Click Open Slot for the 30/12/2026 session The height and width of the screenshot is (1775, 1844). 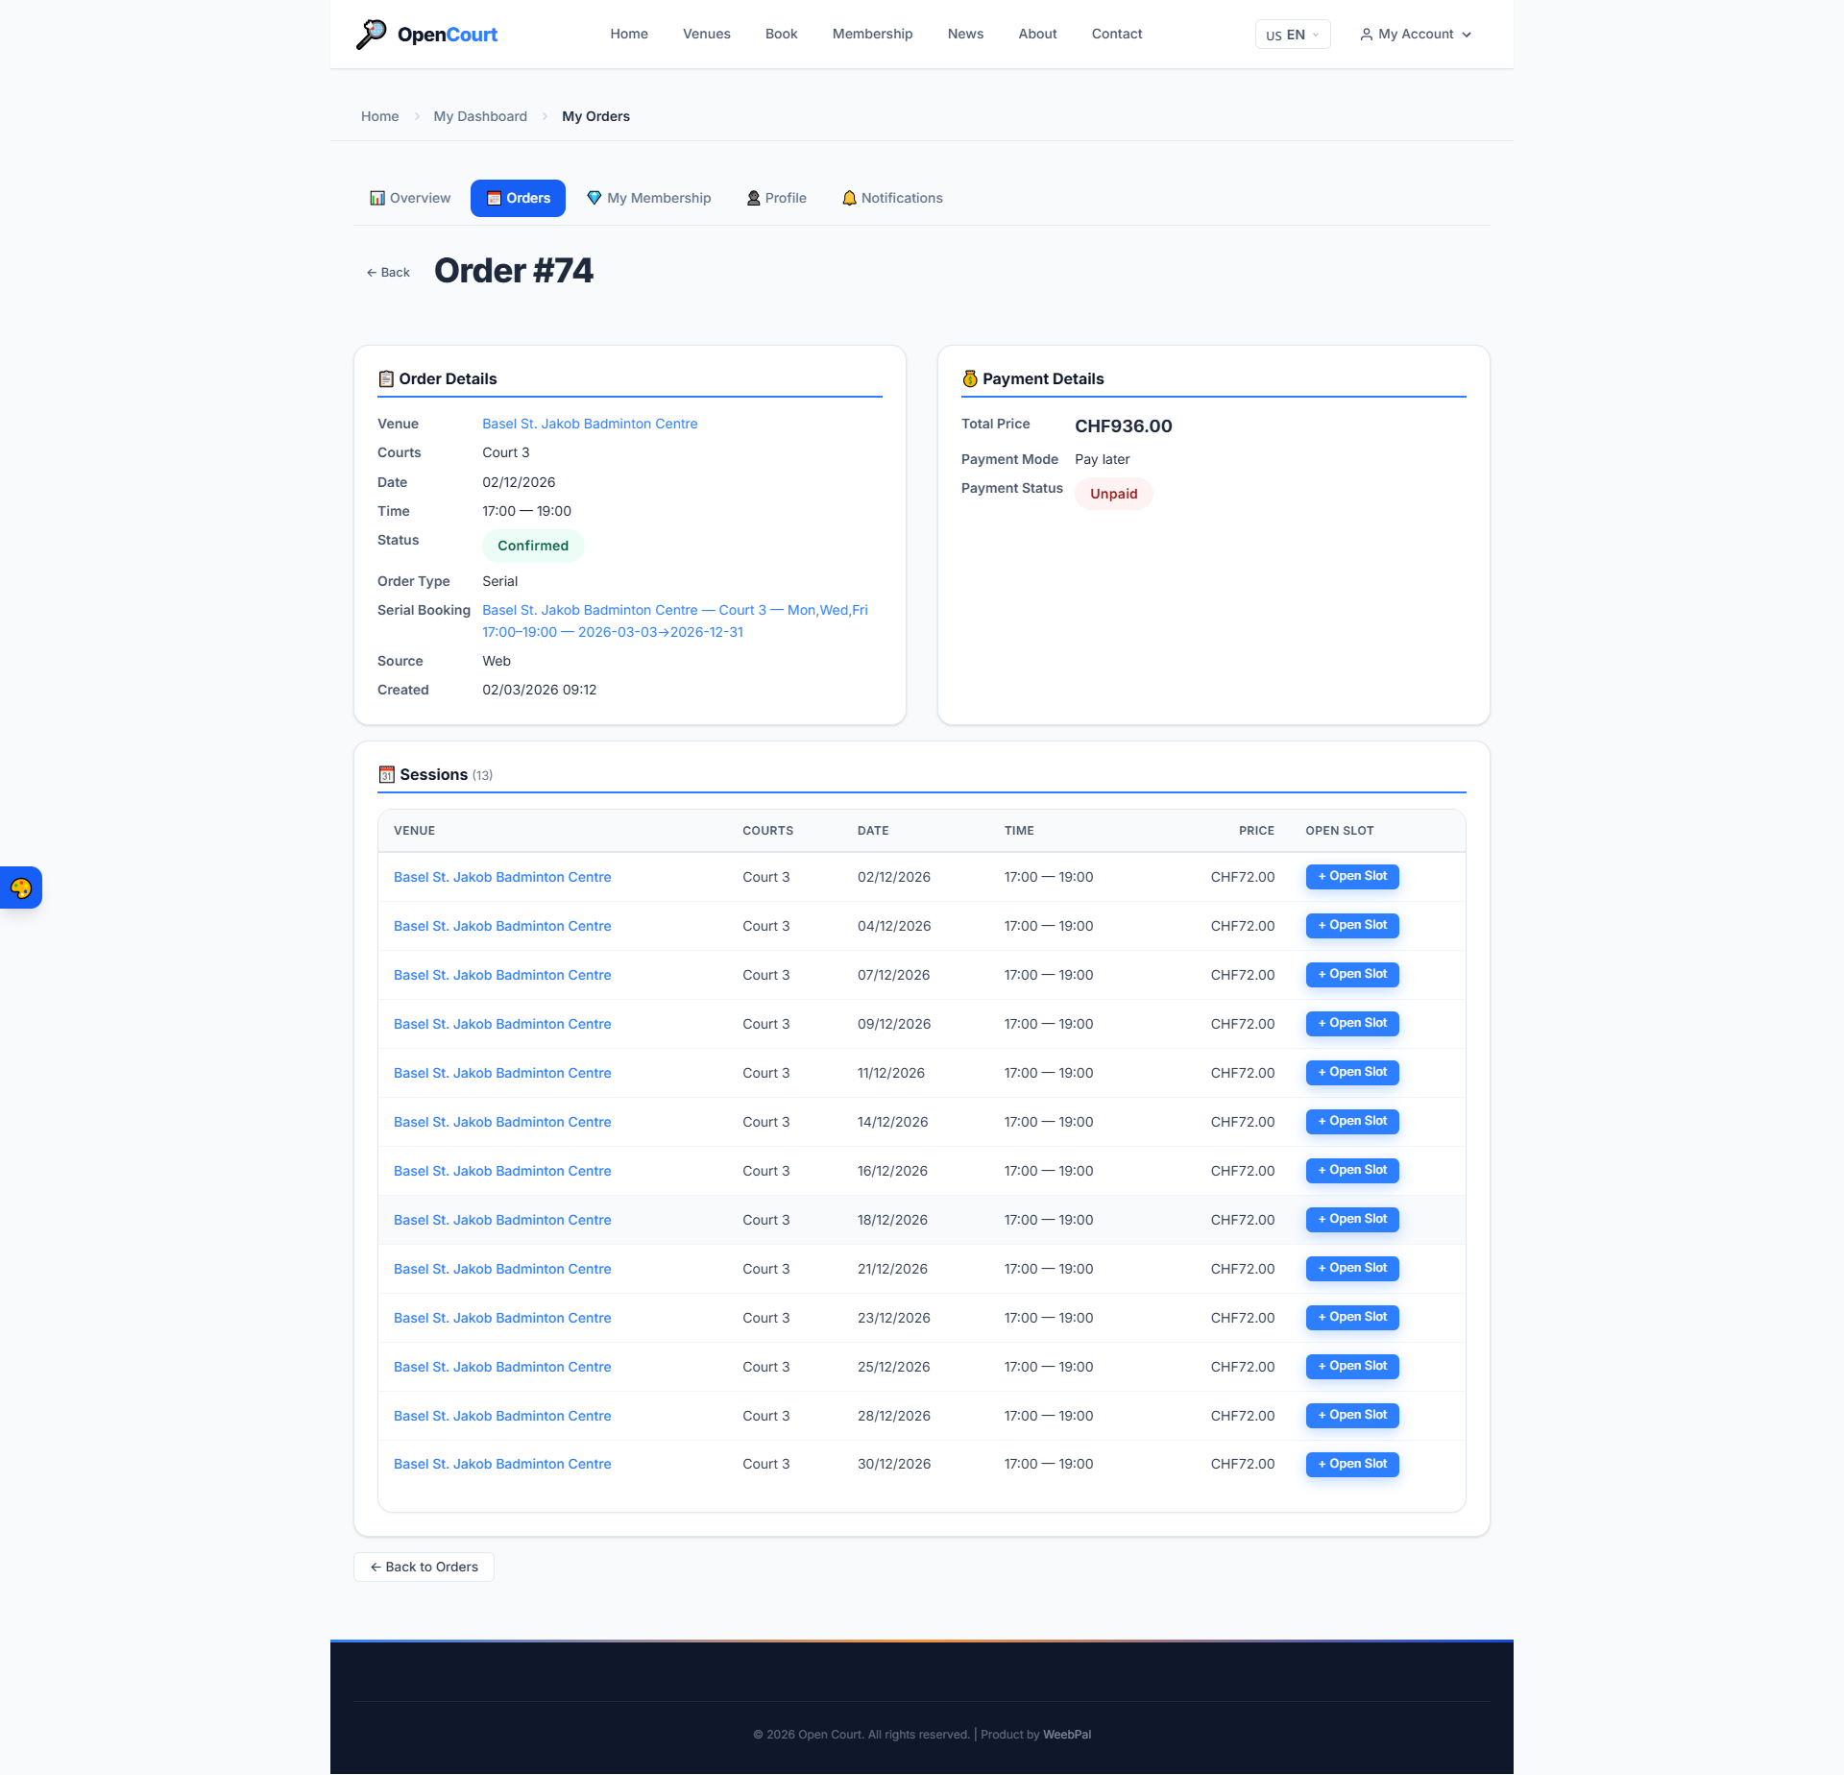[1351, 1464]
